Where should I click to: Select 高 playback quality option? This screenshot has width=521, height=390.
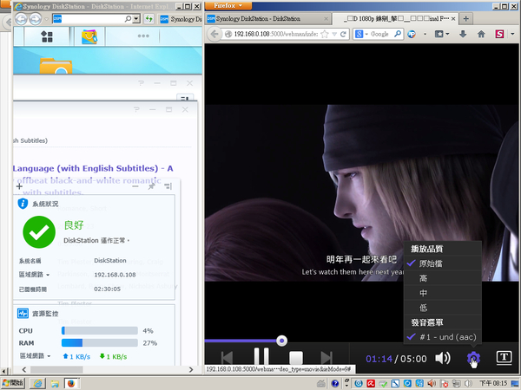(424, 277)
